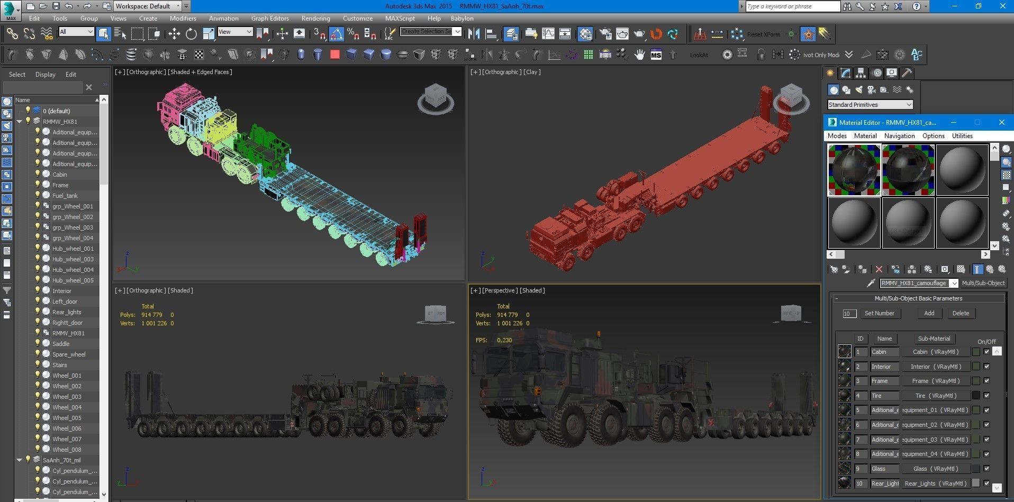Open Render Setup teapot icon

coord(605,34)
